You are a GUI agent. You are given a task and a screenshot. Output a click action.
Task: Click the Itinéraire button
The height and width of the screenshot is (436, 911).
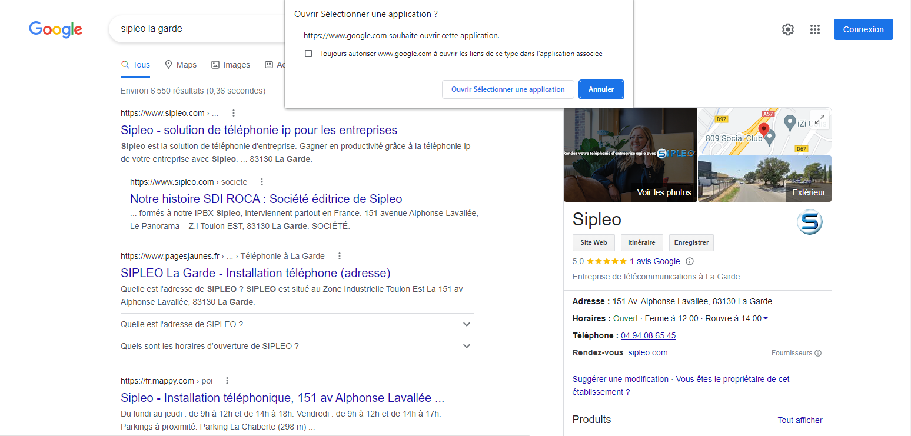coord(641,242)
